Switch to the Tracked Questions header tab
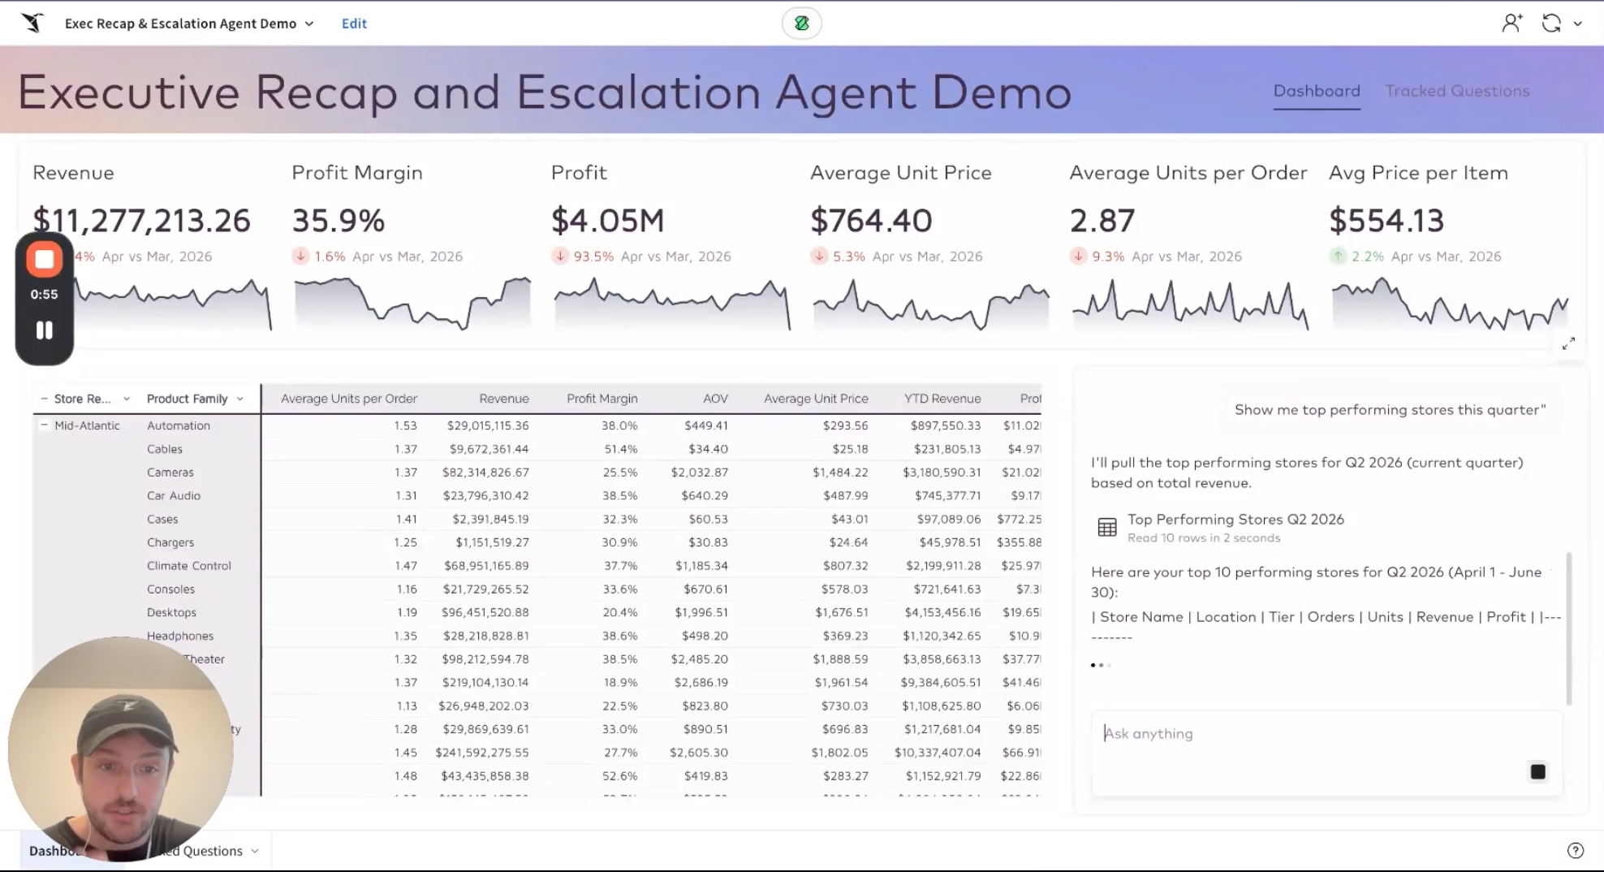The height and width of the screenshot is (872, 1604). 1457,91
